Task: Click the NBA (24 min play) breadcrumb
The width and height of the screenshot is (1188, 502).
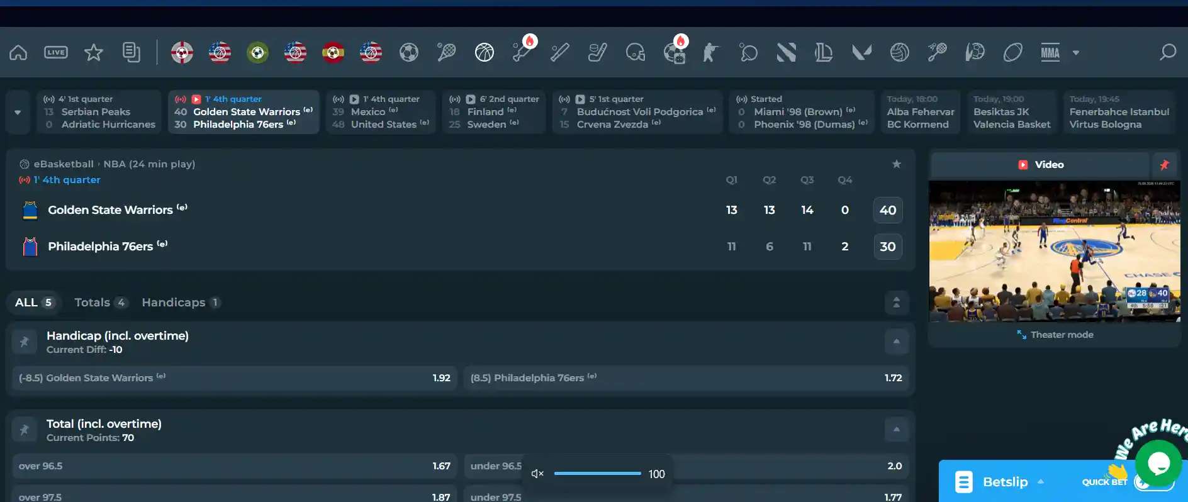Action: coord(149,164)
